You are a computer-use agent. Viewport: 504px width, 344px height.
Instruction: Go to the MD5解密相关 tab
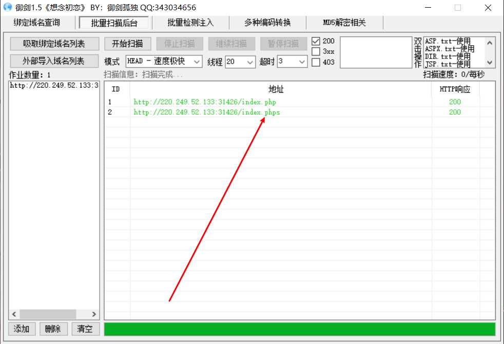pyautogui.click(x=344, y=23)
